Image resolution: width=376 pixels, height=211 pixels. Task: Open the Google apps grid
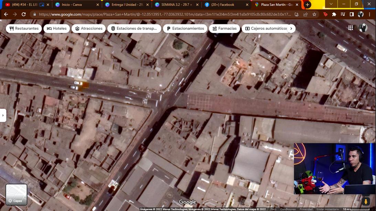351,28
